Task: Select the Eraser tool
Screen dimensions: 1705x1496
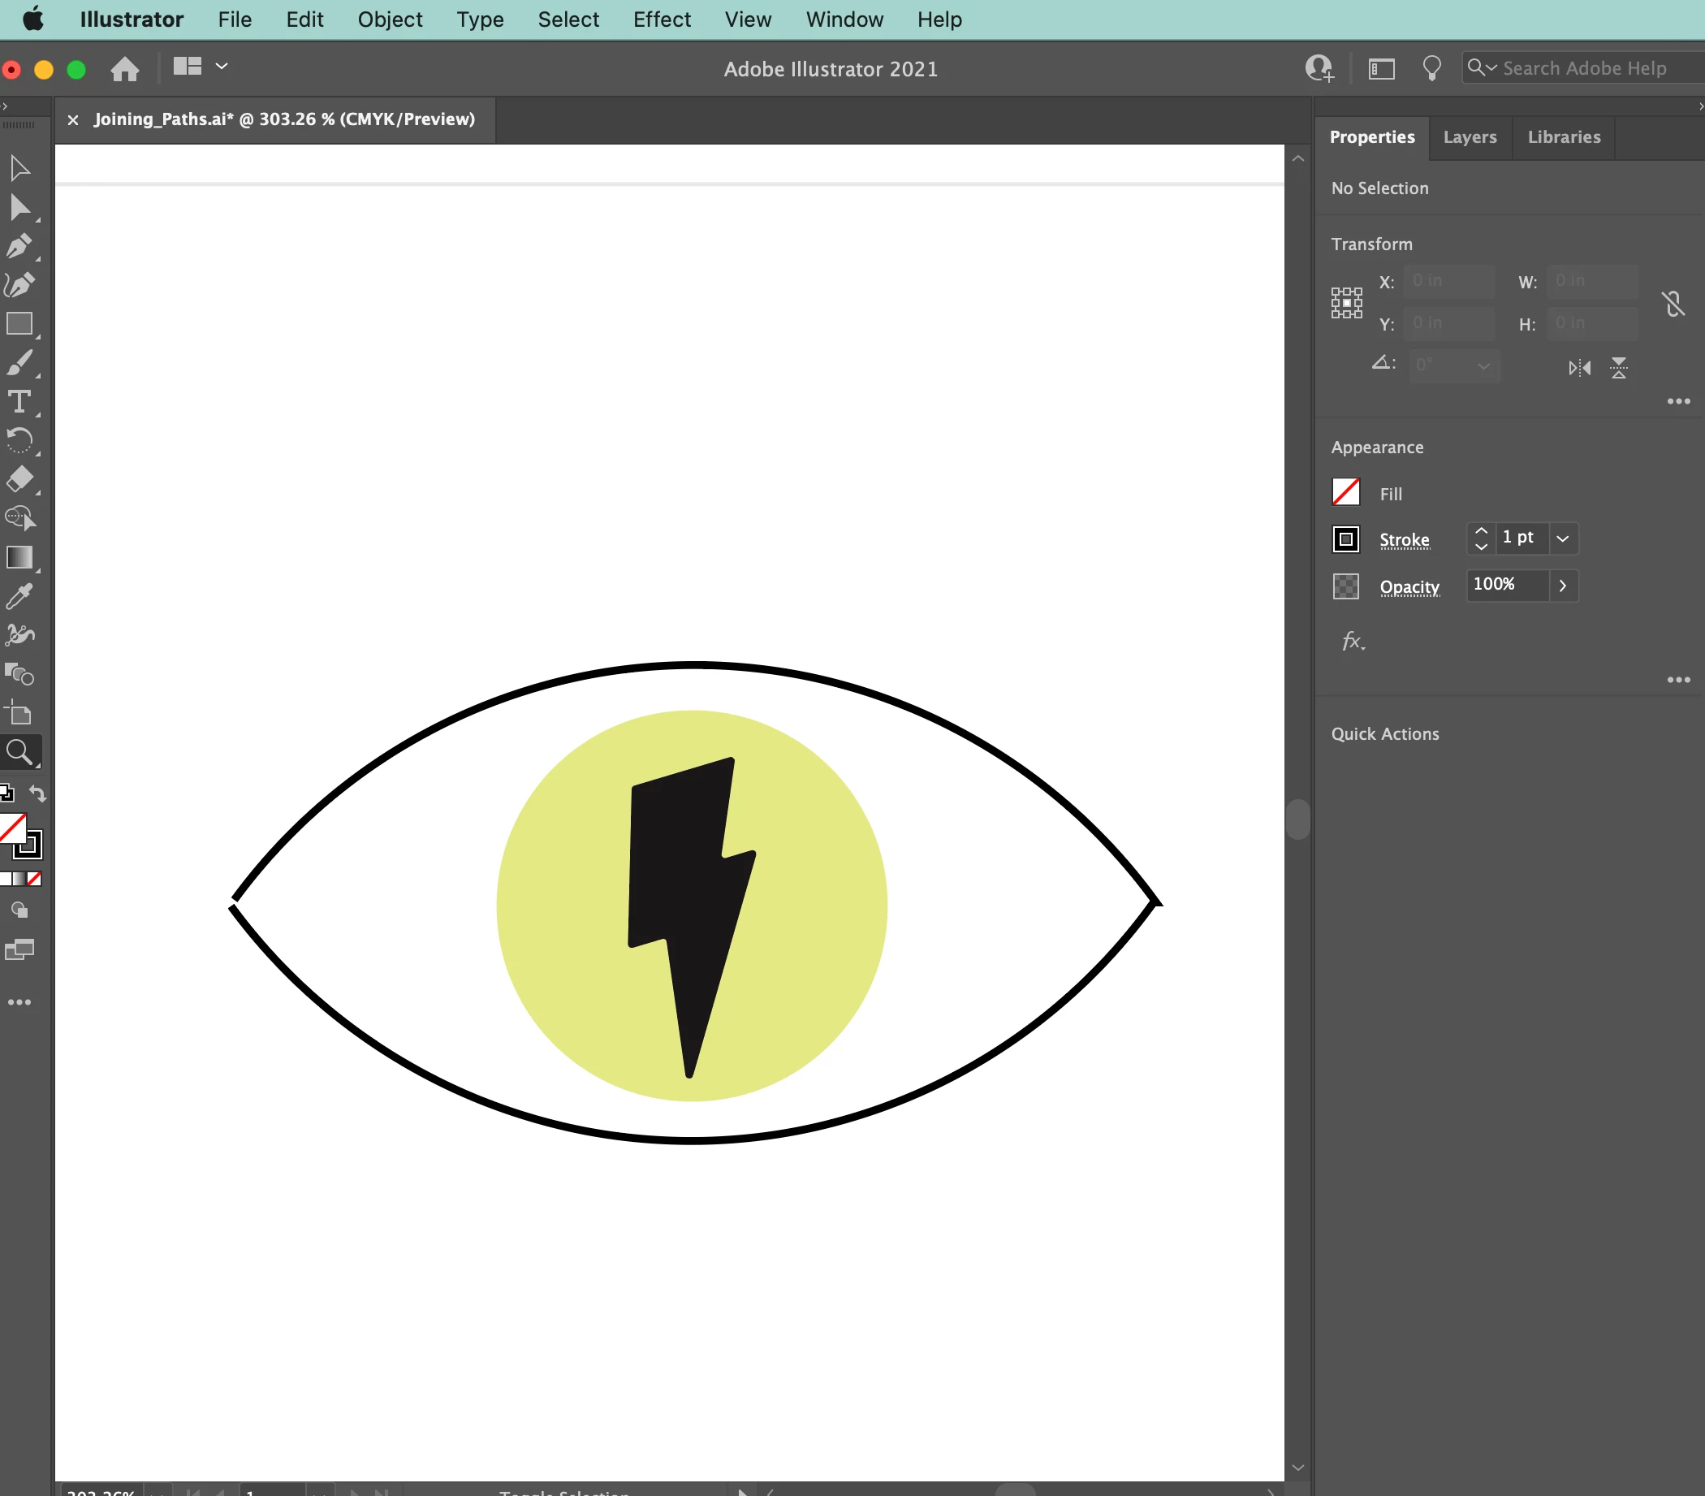Action: [x=20, y=480]
